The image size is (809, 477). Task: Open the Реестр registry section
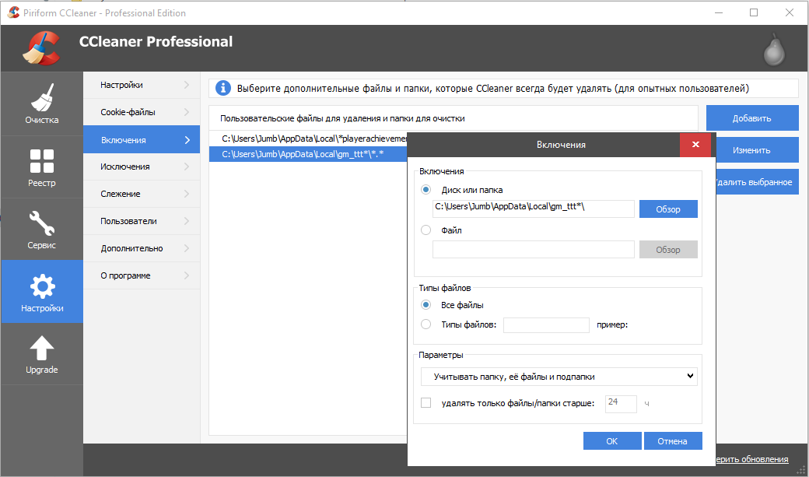42,167
